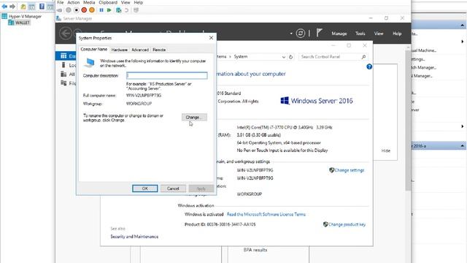Open Server Manager's Manage menu
This screenshot has height=263, width=467.
(x=339, y=34)
